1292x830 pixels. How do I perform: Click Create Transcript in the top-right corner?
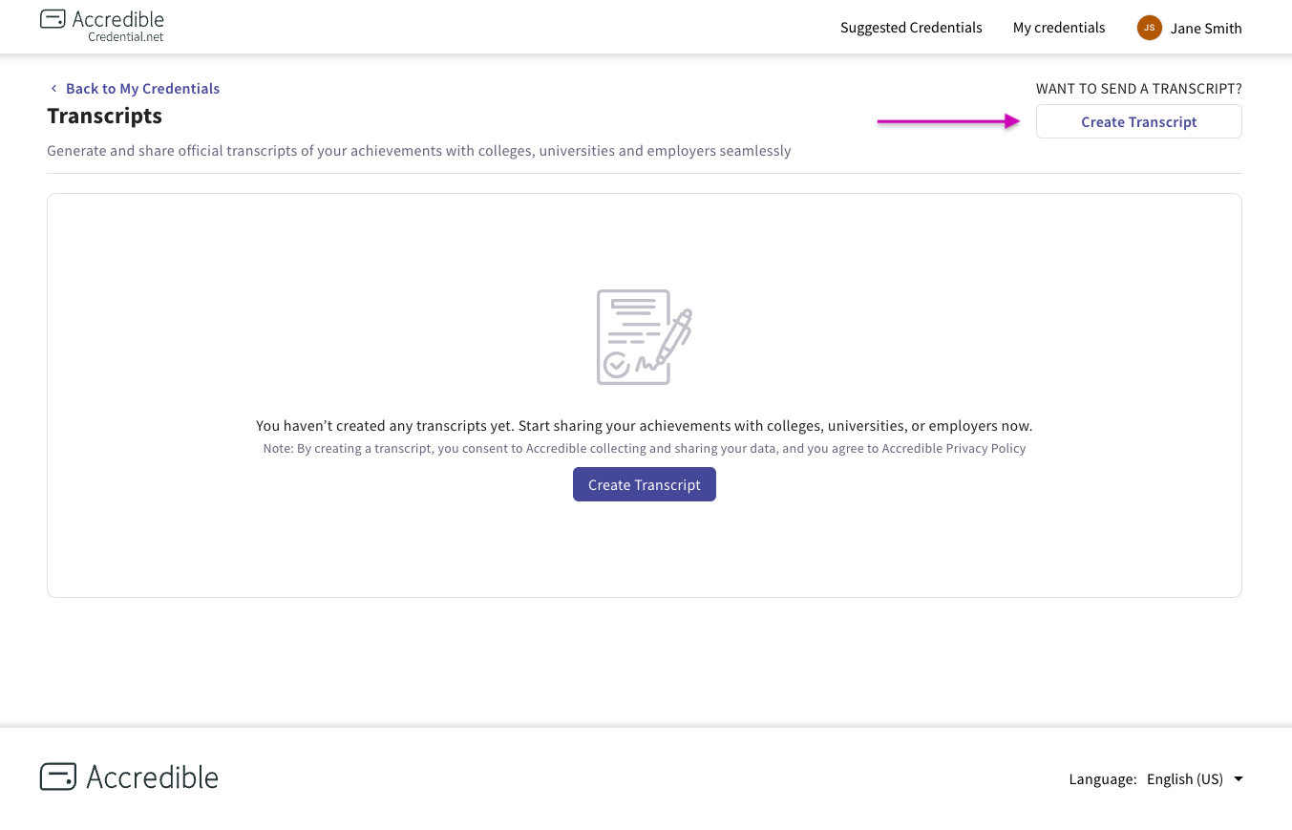[x=1138, y=121]
